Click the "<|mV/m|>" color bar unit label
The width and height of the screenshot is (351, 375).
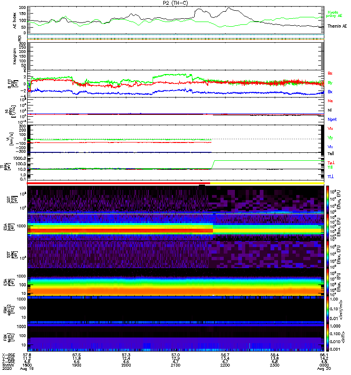pyautogui.click(x=342, y=310)
